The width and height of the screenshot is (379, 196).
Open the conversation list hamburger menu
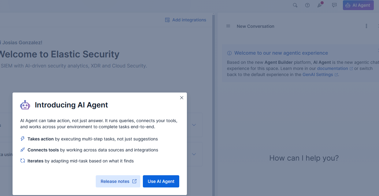(228, 26)
